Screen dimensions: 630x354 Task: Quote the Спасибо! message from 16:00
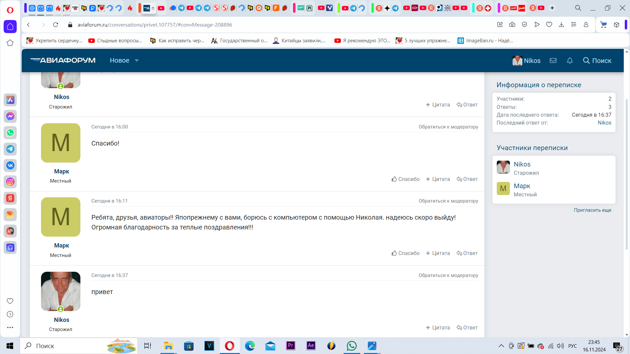[x=438, y=179]
